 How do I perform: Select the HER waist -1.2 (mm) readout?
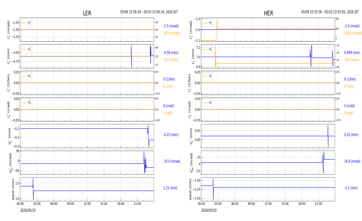tap(351, 188)
